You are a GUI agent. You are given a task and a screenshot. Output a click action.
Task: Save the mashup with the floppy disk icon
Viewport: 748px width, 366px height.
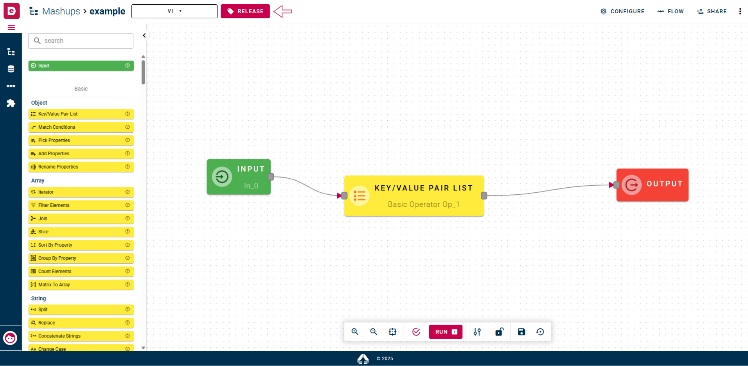[x=521, y=332]
